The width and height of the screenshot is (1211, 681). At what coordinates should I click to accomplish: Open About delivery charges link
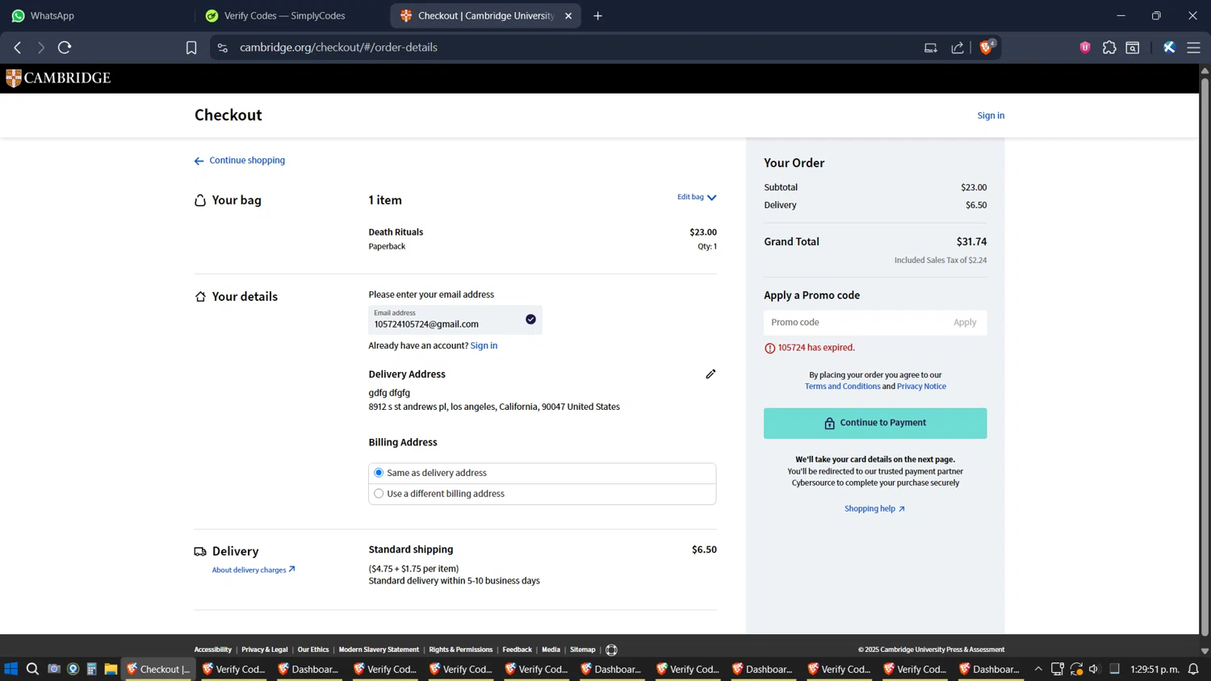254,570
